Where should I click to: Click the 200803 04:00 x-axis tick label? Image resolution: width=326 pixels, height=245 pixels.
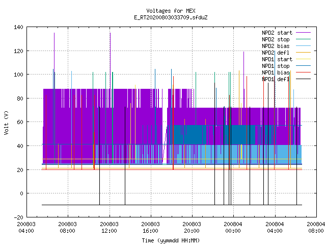click(26, 227)
